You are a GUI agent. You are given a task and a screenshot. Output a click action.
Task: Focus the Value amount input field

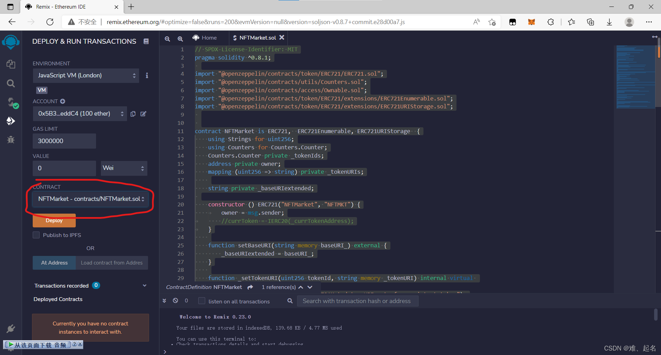[x=64, y=168]
